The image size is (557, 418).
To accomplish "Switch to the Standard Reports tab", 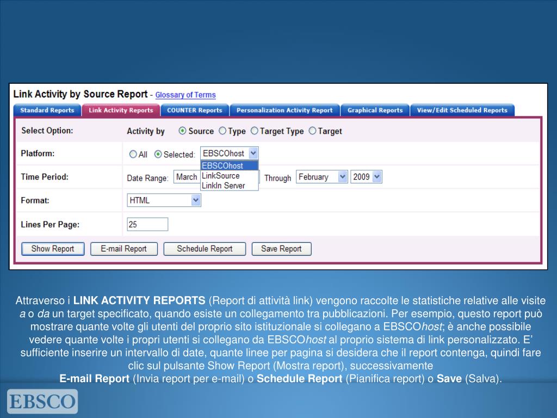I will pyautogui.click(x=47, y=110).
